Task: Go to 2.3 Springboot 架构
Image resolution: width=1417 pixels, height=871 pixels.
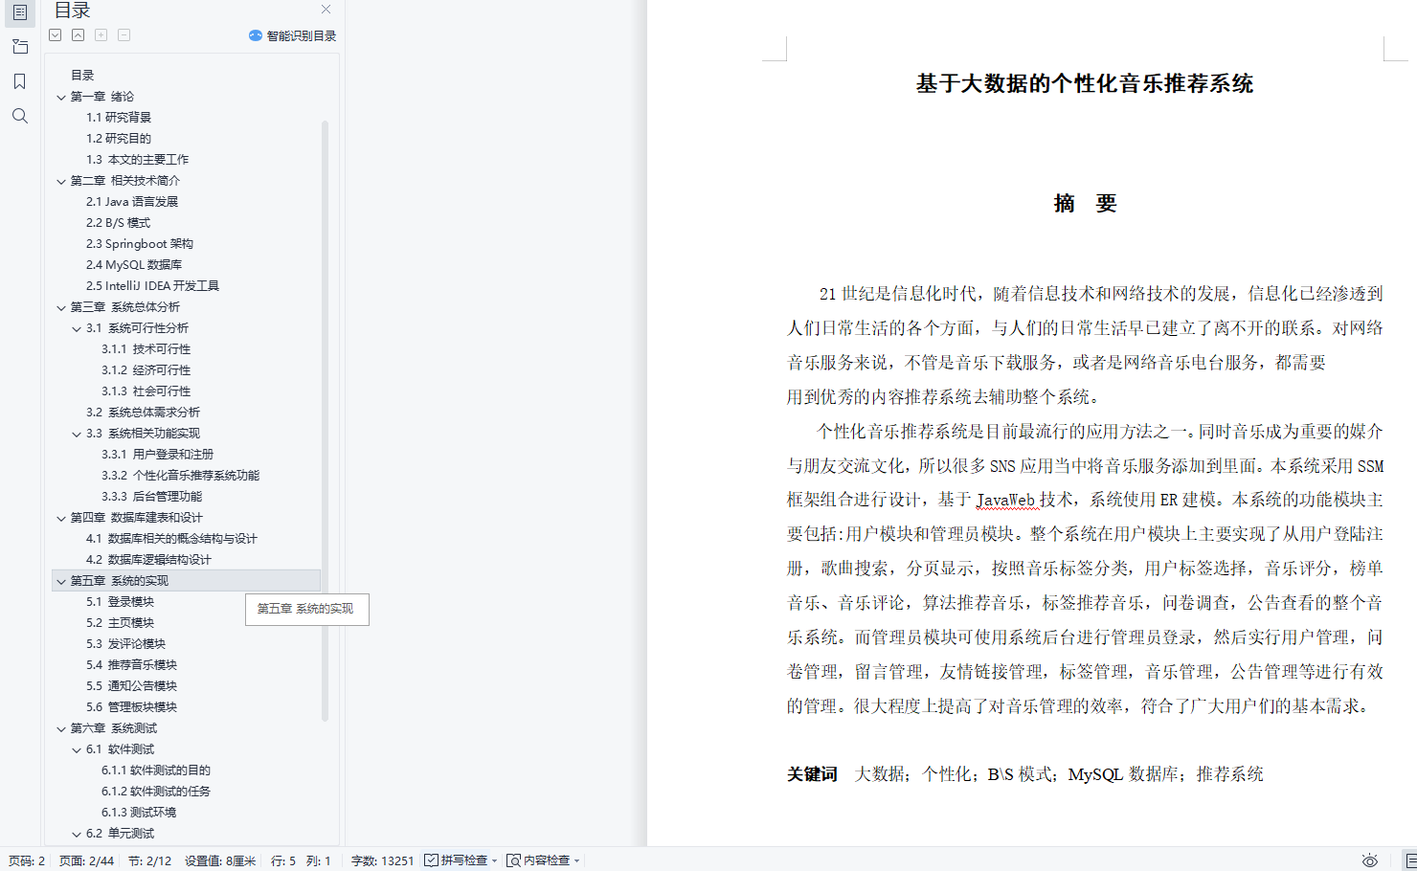Action: point(140,243)
